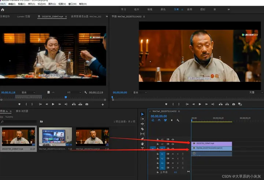The width and height of the screenshot is (264, 180).
Task: Play the Program monitor sequence
Action: coord(200,104)
